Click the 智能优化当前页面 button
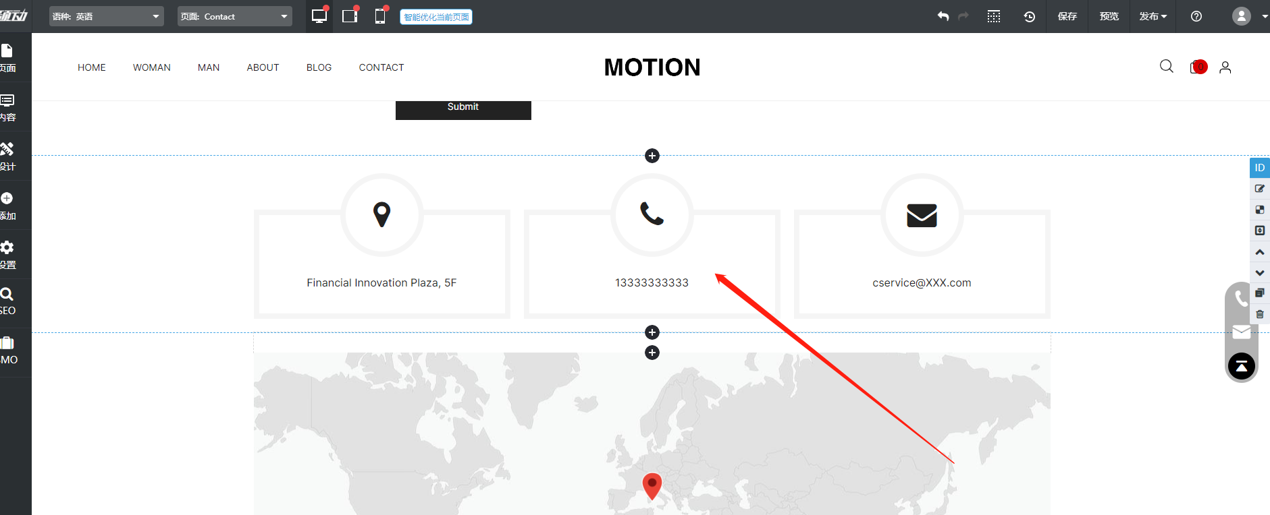The image size is (1270, 515). 436,17
